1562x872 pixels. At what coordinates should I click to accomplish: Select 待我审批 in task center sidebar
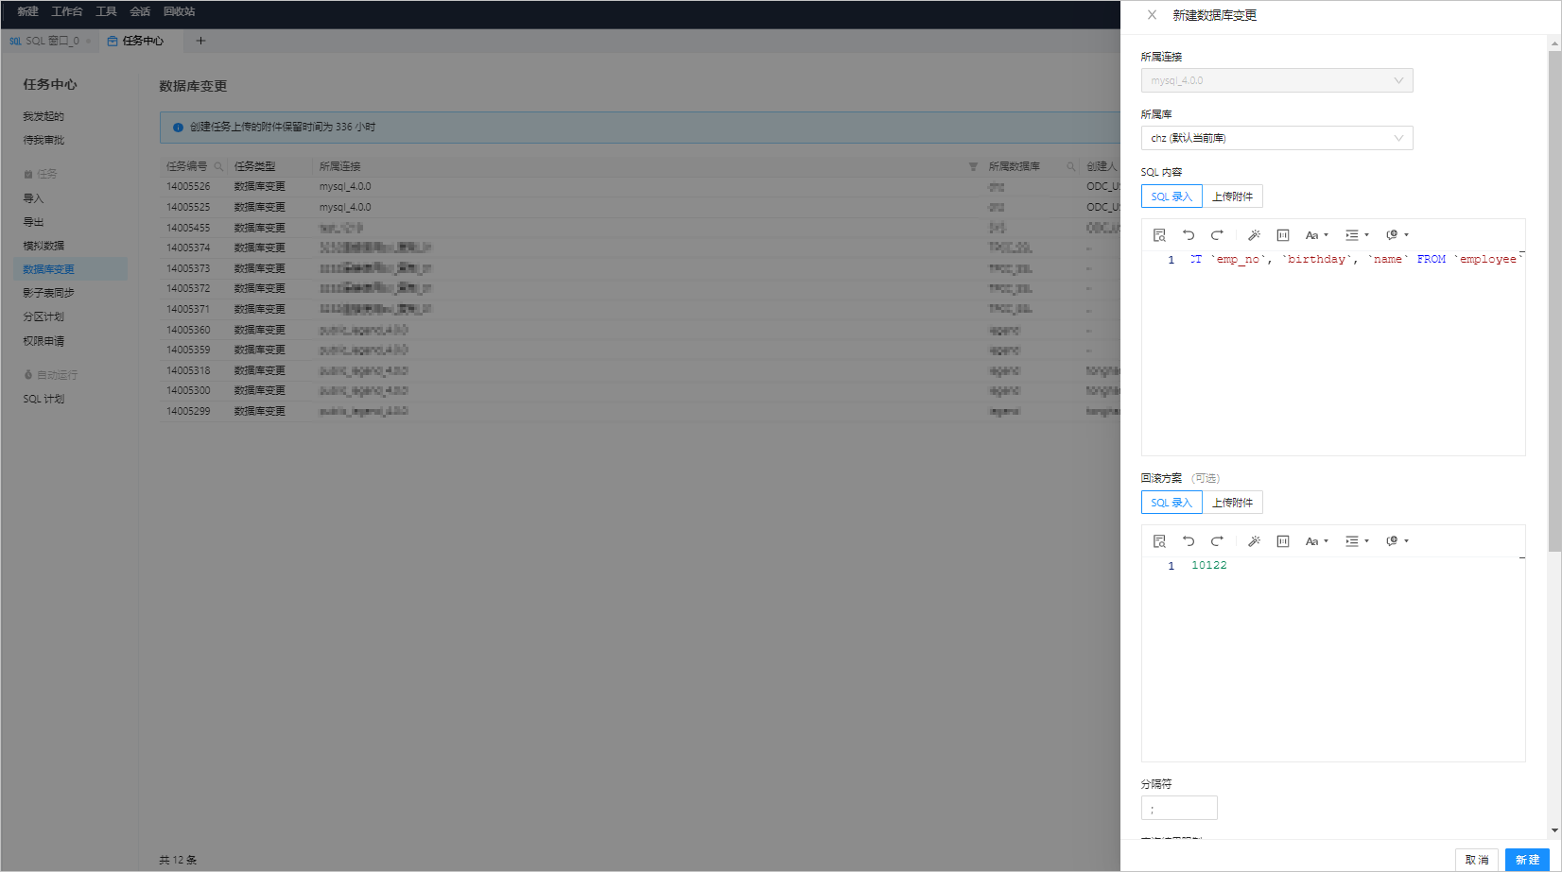tap(43, 140)
